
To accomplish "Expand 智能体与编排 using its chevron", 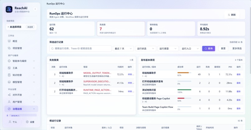I will pyautogui.click(x=34, y=61).
